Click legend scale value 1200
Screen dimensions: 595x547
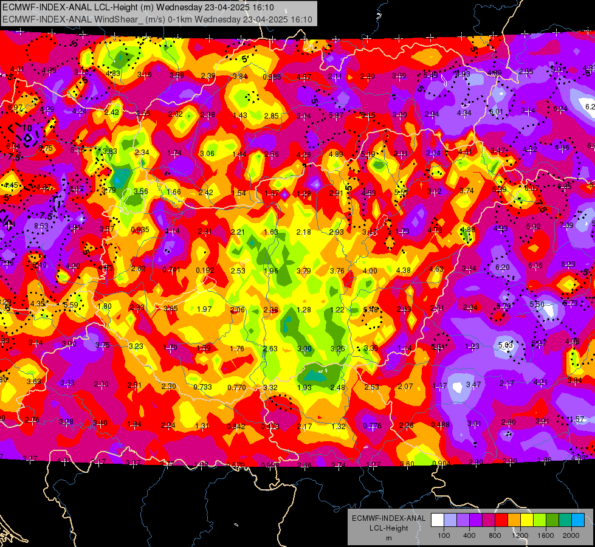click(520, 535)
